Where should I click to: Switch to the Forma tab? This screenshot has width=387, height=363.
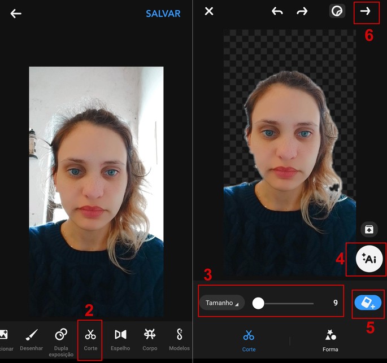(x=331, y=340)
